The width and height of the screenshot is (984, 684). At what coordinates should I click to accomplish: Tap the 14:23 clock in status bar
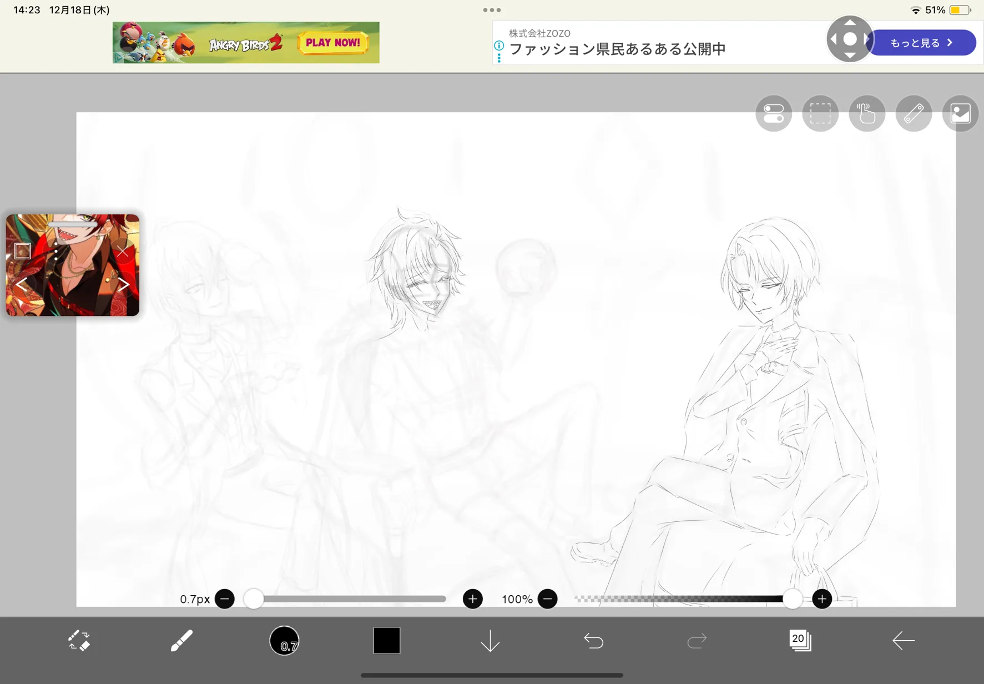(x=27, y=10)
